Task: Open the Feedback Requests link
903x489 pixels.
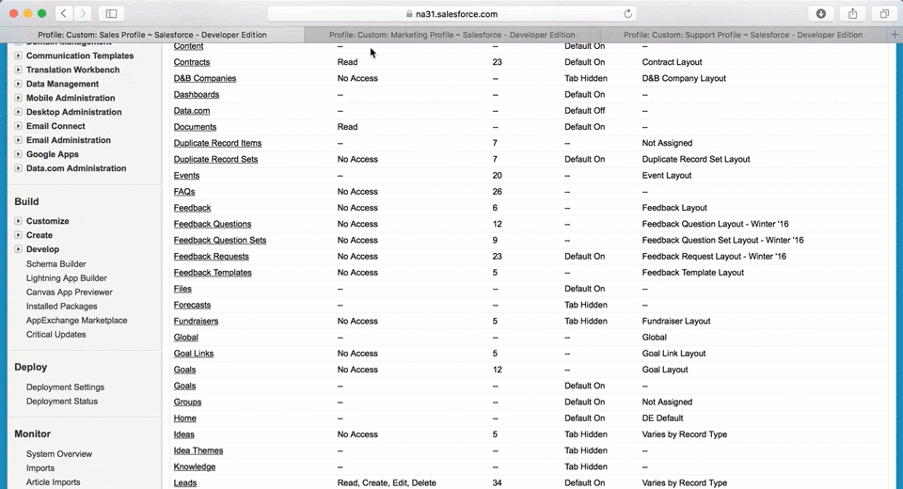Action: coord(212,257)
